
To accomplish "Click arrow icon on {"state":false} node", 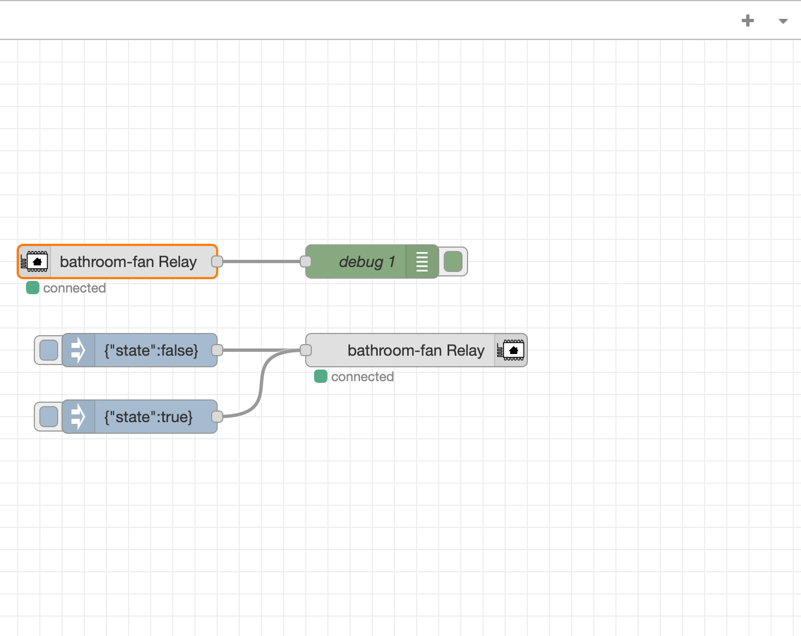I will [78, 350].
